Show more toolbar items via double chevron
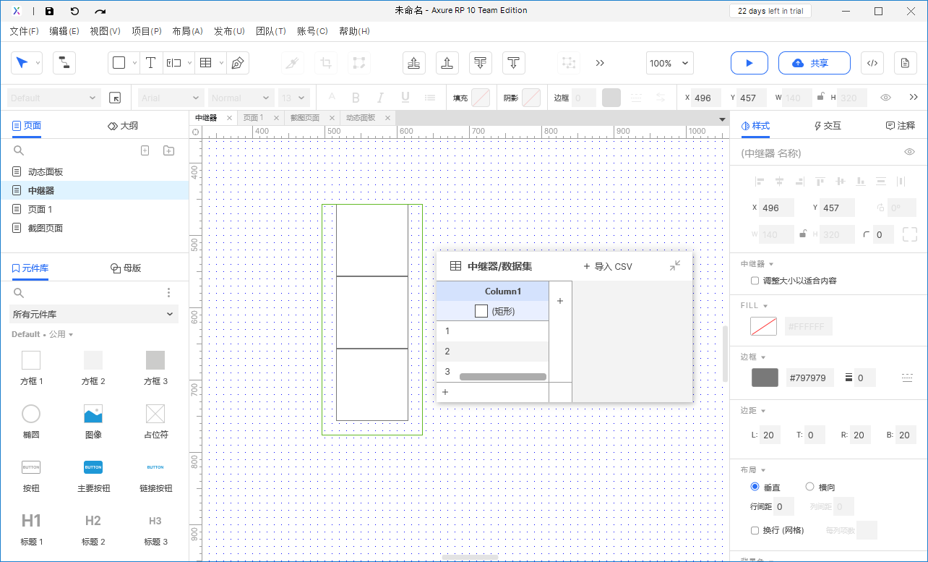The width and height of the screenshot is (928, 562). pyautogui.click(x=600, y=63)
